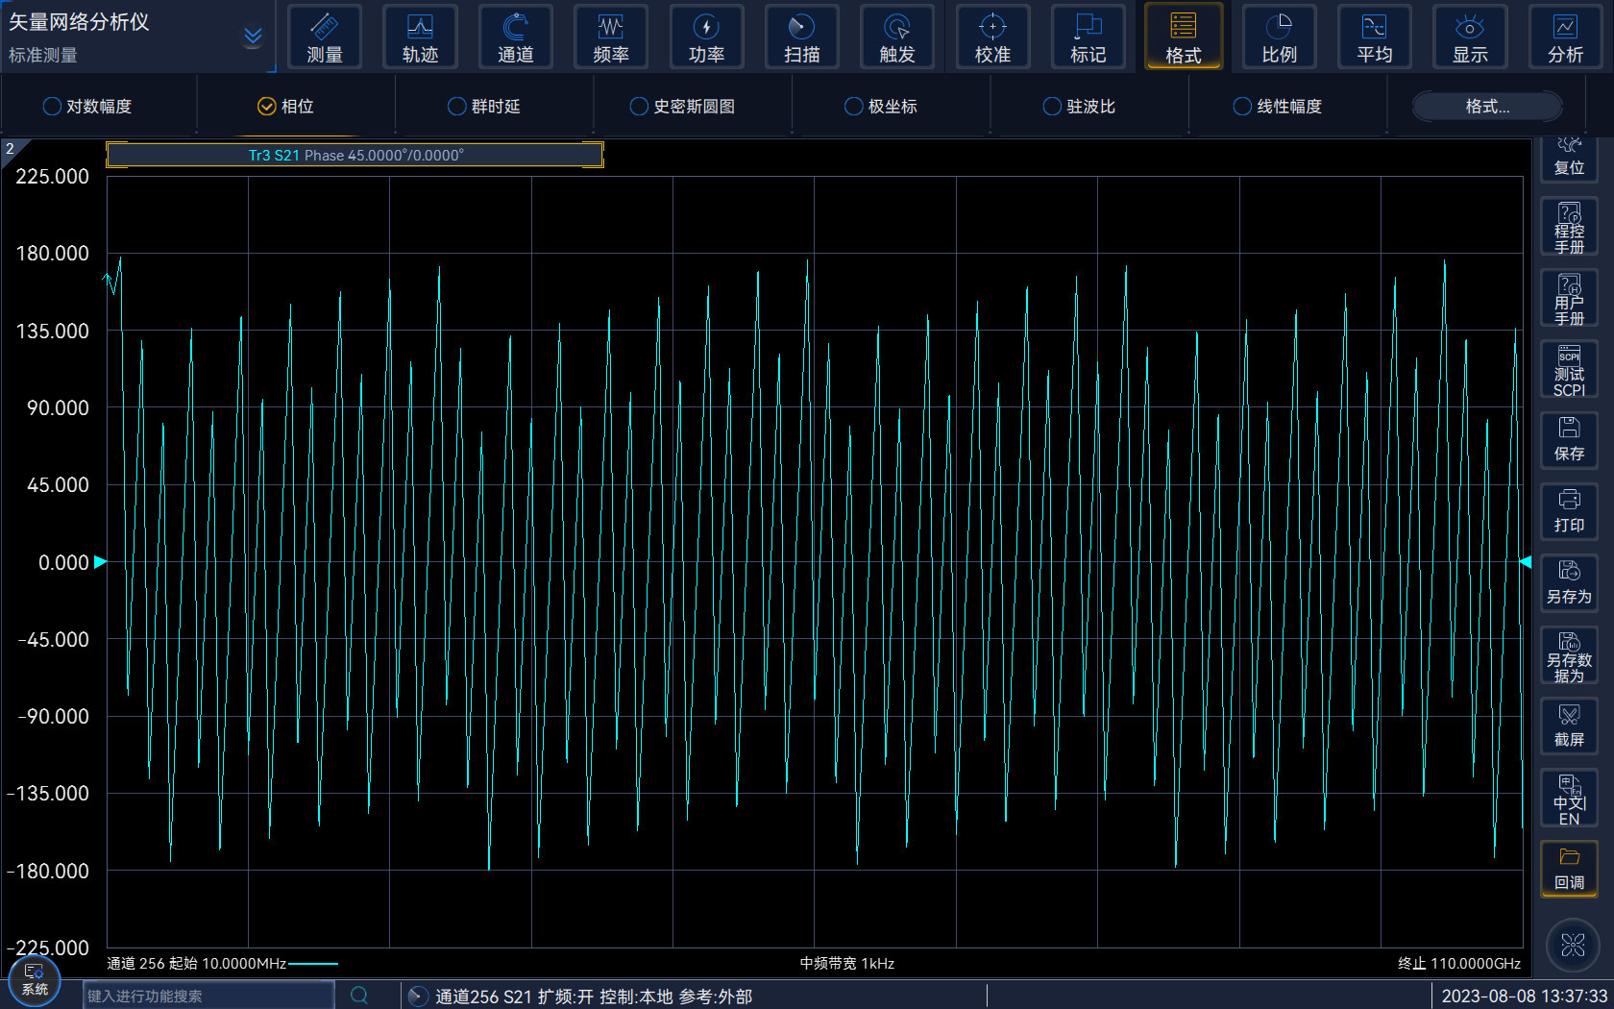Click the reference level marker at 0.000

[x=100, y=562]
